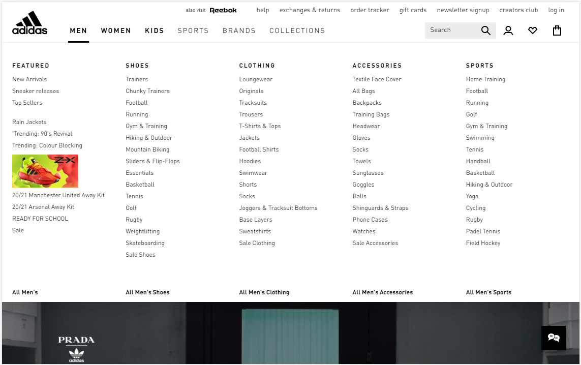
Task: Select Sliders & Flip-Flops
Action: [x=152, y=161]
